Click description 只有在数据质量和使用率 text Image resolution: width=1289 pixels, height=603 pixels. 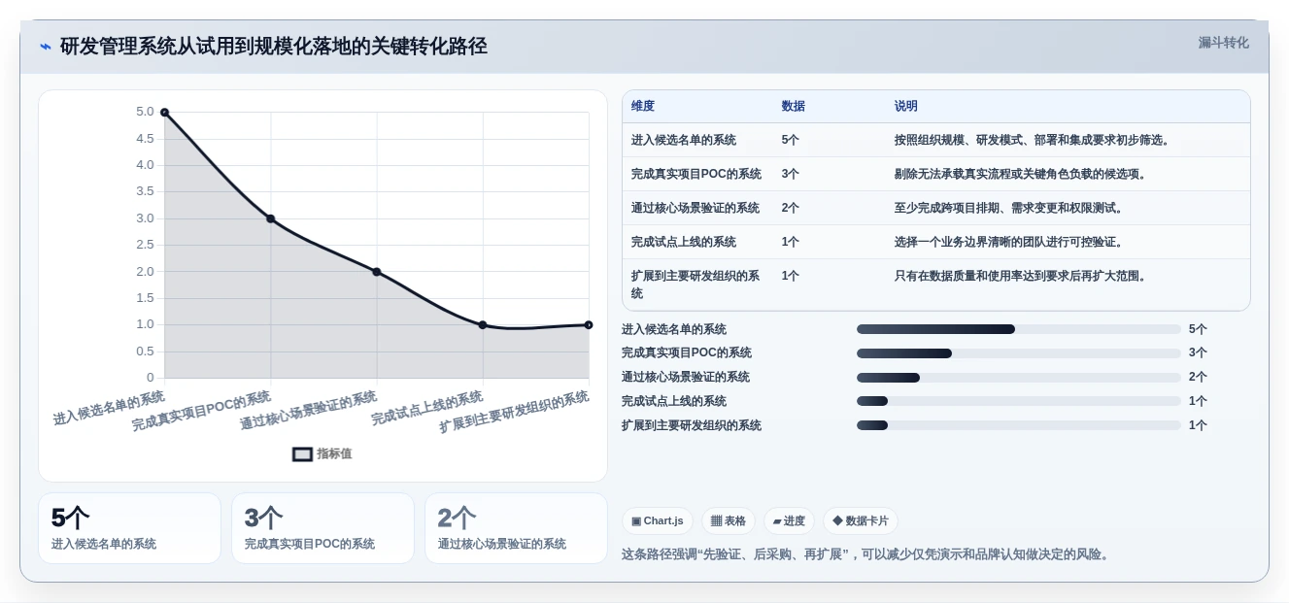[x=1022, y=276]
